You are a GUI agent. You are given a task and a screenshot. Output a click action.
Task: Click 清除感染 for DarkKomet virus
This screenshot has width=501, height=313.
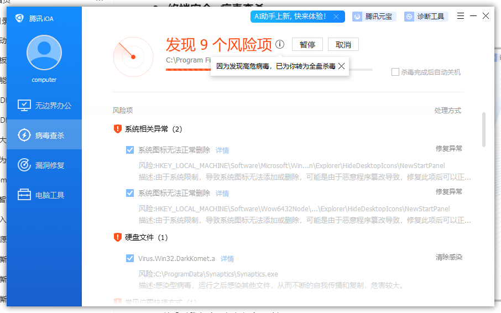(449, 257)
